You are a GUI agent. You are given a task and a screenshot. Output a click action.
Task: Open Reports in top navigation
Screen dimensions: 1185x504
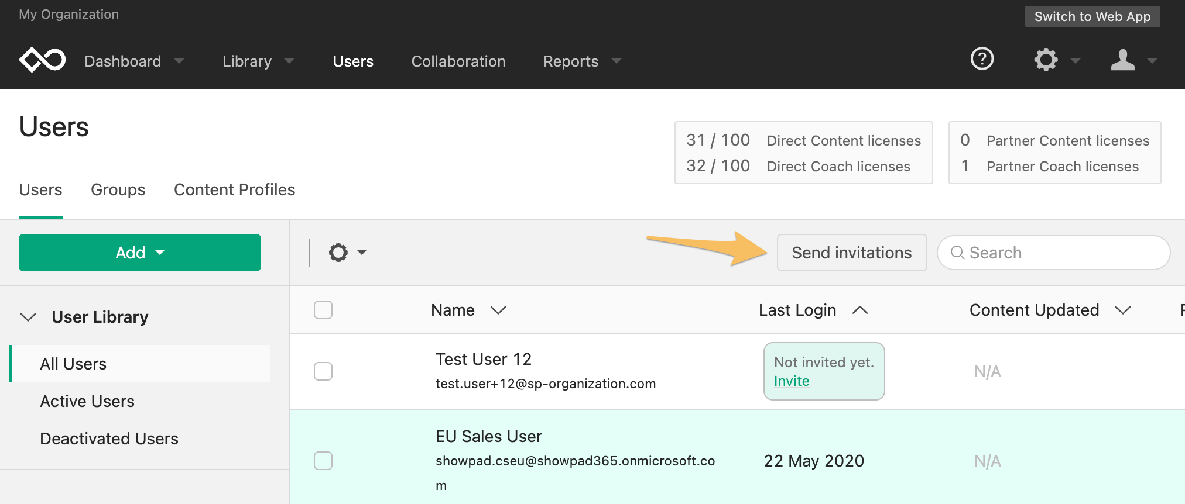(571, 61)
